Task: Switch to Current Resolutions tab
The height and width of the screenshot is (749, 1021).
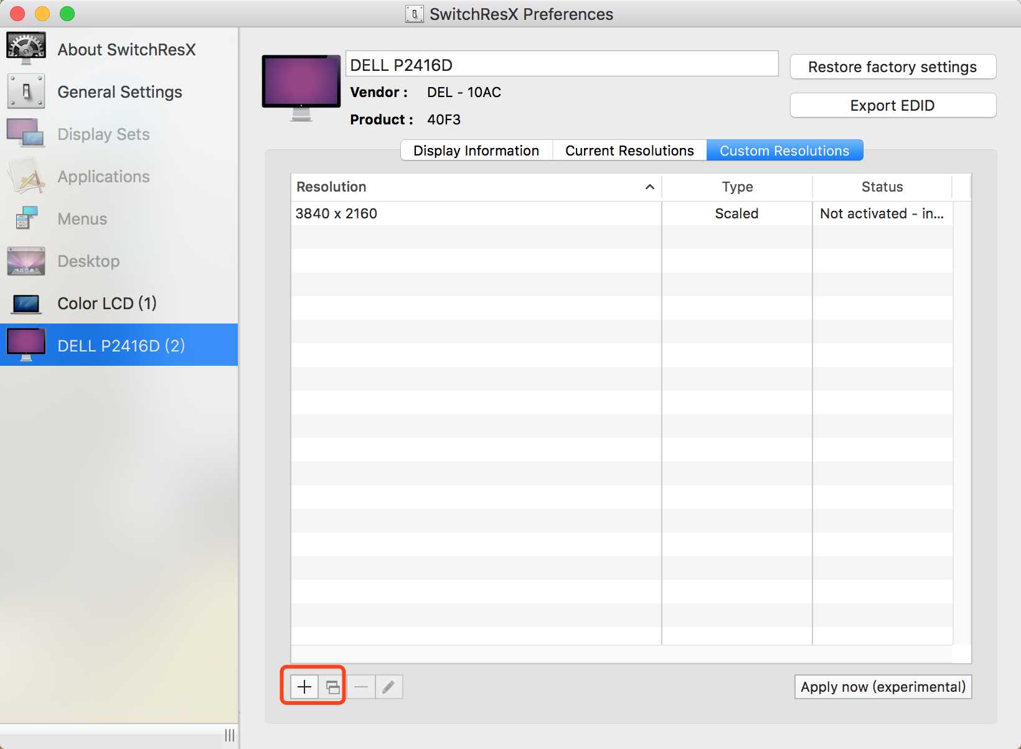Action: (x=629, y=151)
